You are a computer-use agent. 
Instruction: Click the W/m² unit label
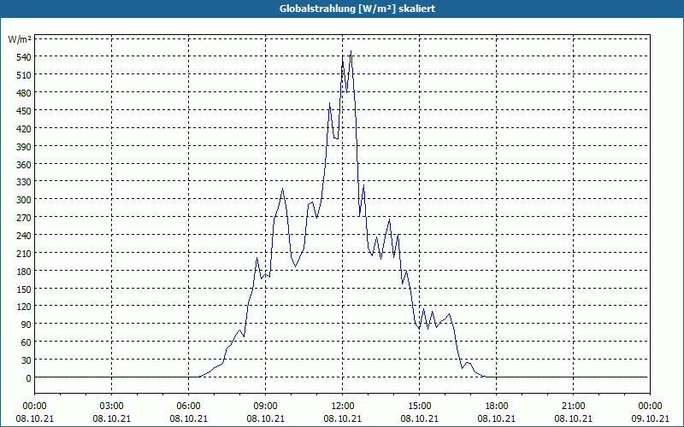[x=20, y=40]
